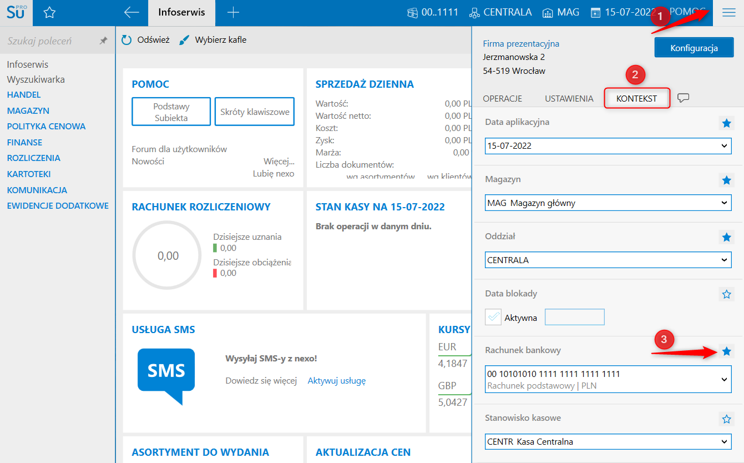
Task: Open the Data aplikacyjna date dropdown
Action: click(x=608, y=146)
